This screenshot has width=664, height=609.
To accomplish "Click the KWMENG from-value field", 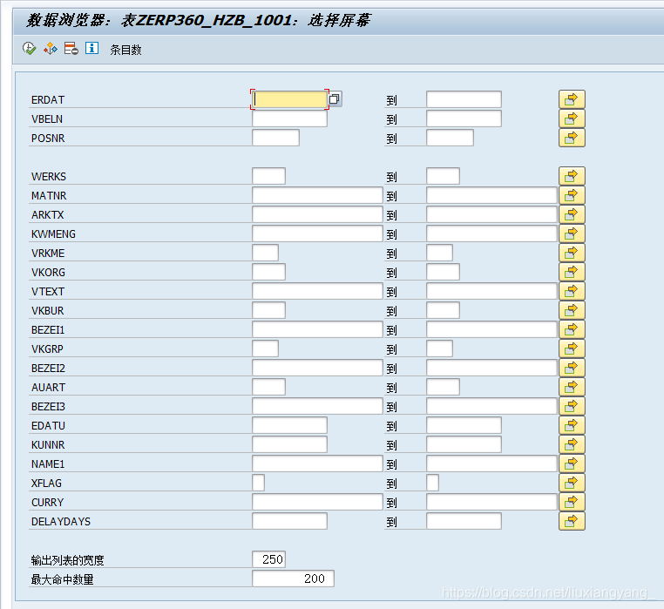I will coord(317,233).
